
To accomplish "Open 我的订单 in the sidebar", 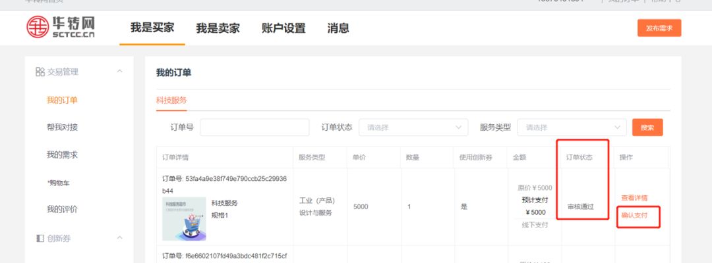I will coord(62,100).
